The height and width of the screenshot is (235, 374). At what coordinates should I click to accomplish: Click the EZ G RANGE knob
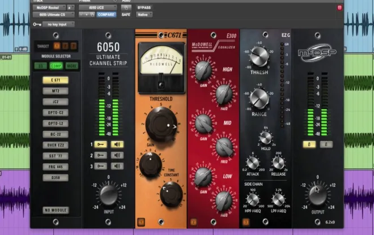tap(259, 99)
